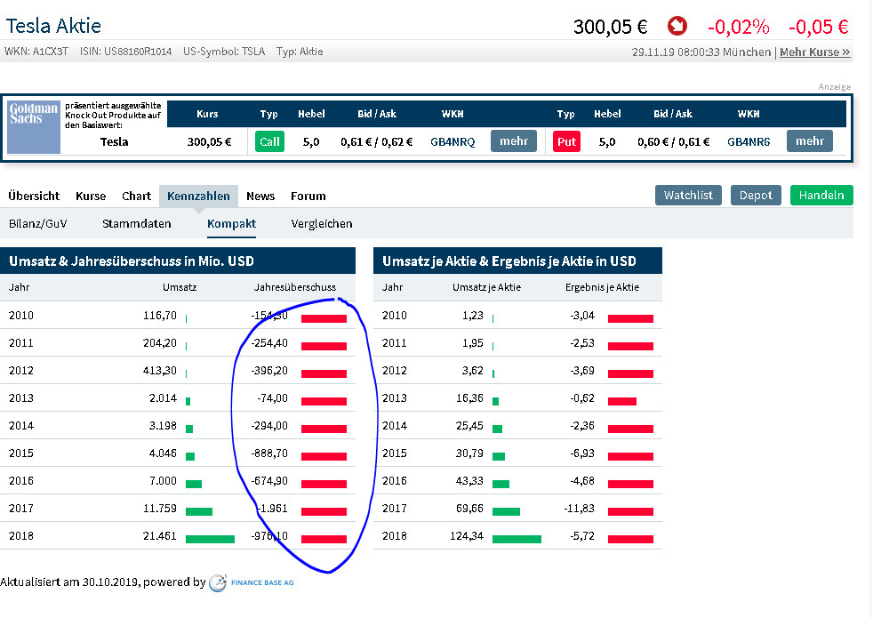Click mehr button next to GB4NRQ

(x=513, y=140)
